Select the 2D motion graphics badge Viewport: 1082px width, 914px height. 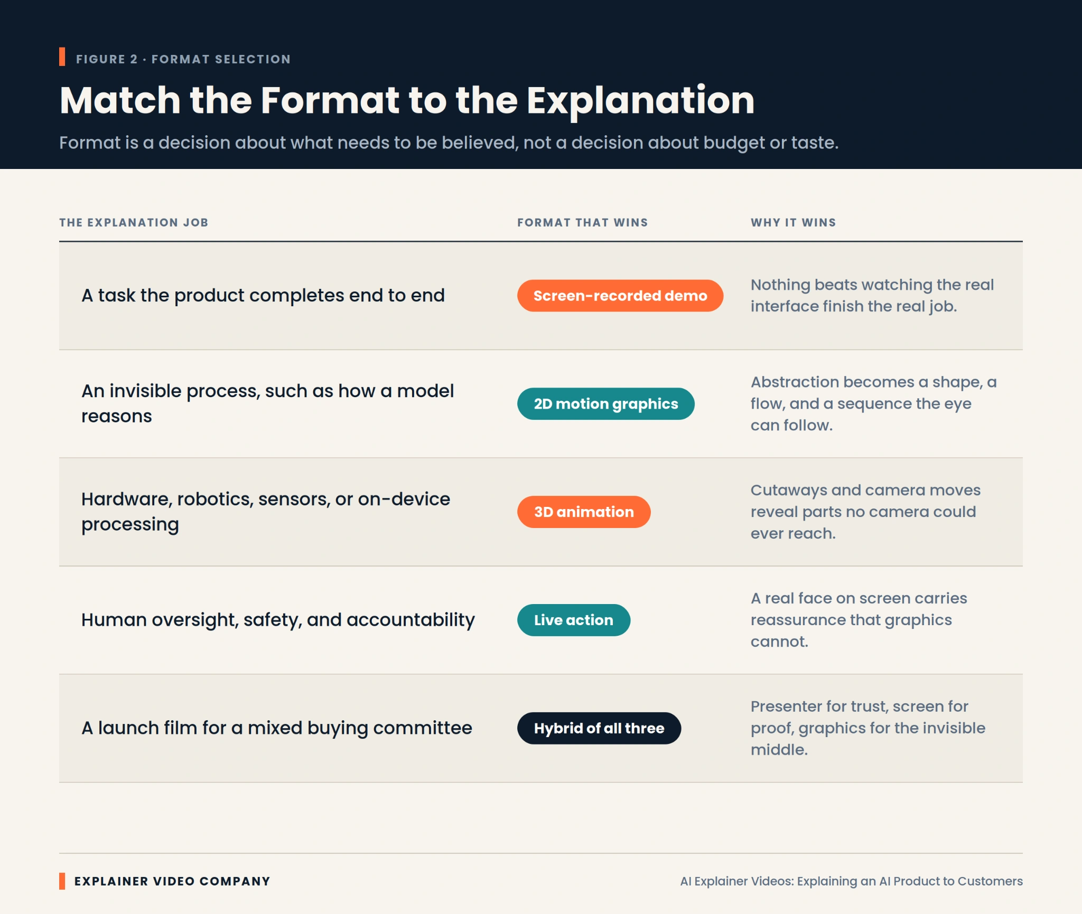tap(605, 404)
